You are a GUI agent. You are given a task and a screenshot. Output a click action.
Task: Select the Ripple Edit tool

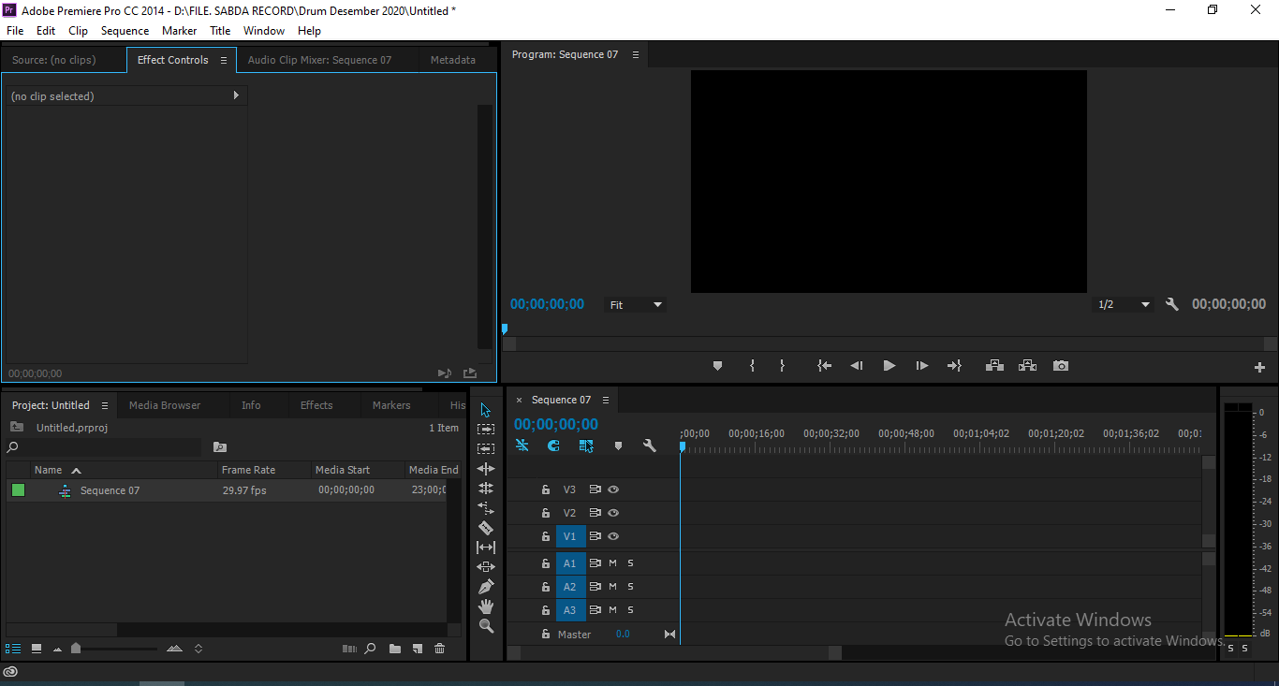click(x=485, y=469)
